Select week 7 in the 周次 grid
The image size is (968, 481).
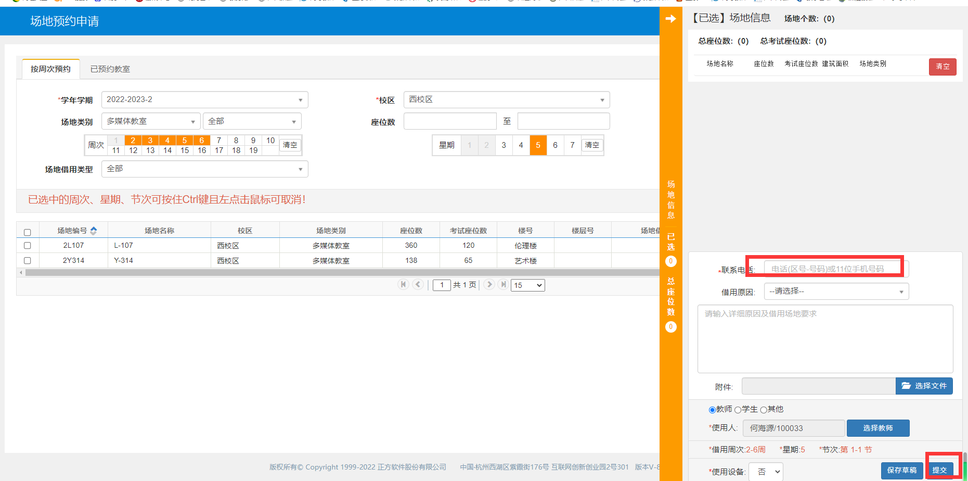(x=219, y=140)
